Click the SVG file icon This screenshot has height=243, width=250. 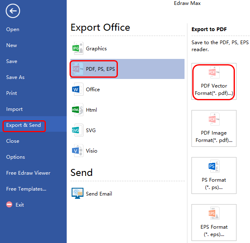pyautogui.click(x=78, y=130)
